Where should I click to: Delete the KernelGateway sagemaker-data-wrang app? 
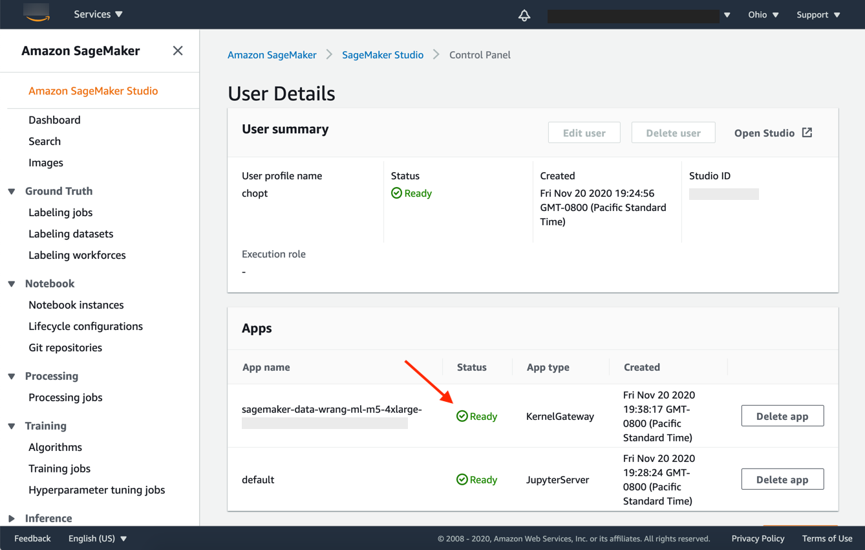782,416
